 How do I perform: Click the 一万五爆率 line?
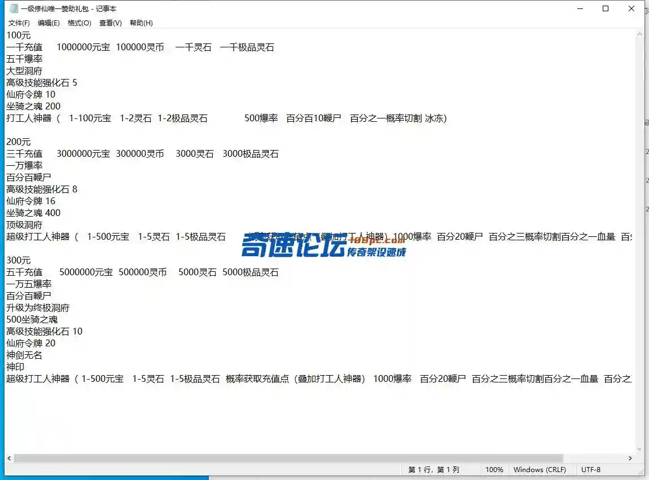click(x=29, y=284)
